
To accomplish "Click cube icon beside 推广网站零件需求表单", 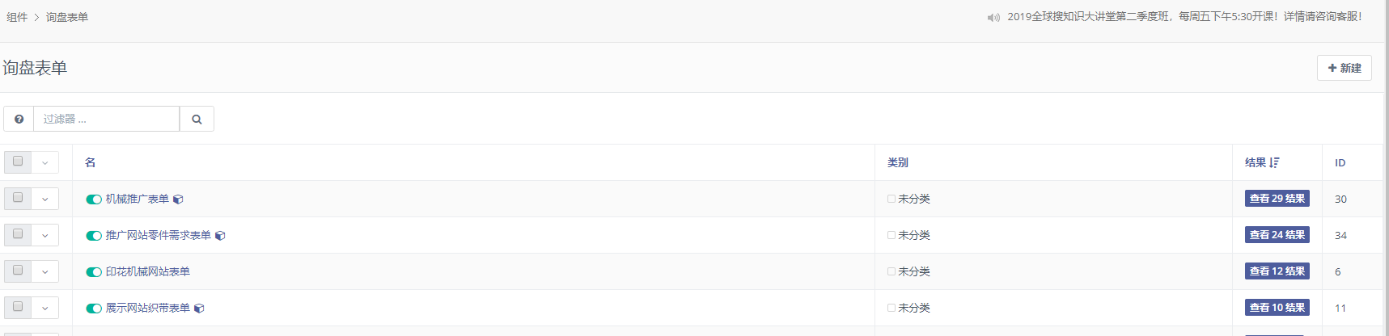I will [220, 236].
